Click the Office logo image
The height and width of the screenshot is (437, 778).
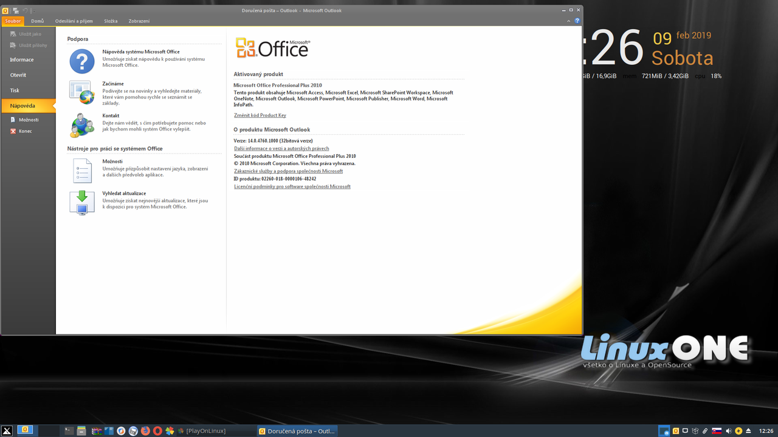pyautogui.click(x=273, y=47)
